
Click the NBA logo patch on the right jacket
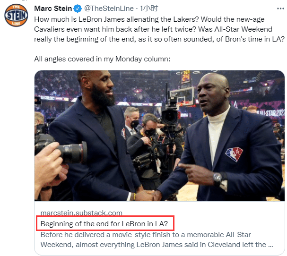(x=233, y=154)
